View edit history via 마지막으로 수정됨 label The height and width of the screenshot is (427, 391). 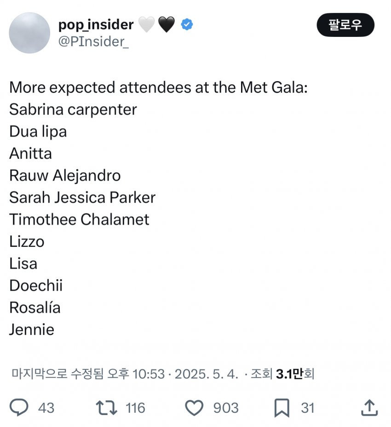click(x=57, y=374)
